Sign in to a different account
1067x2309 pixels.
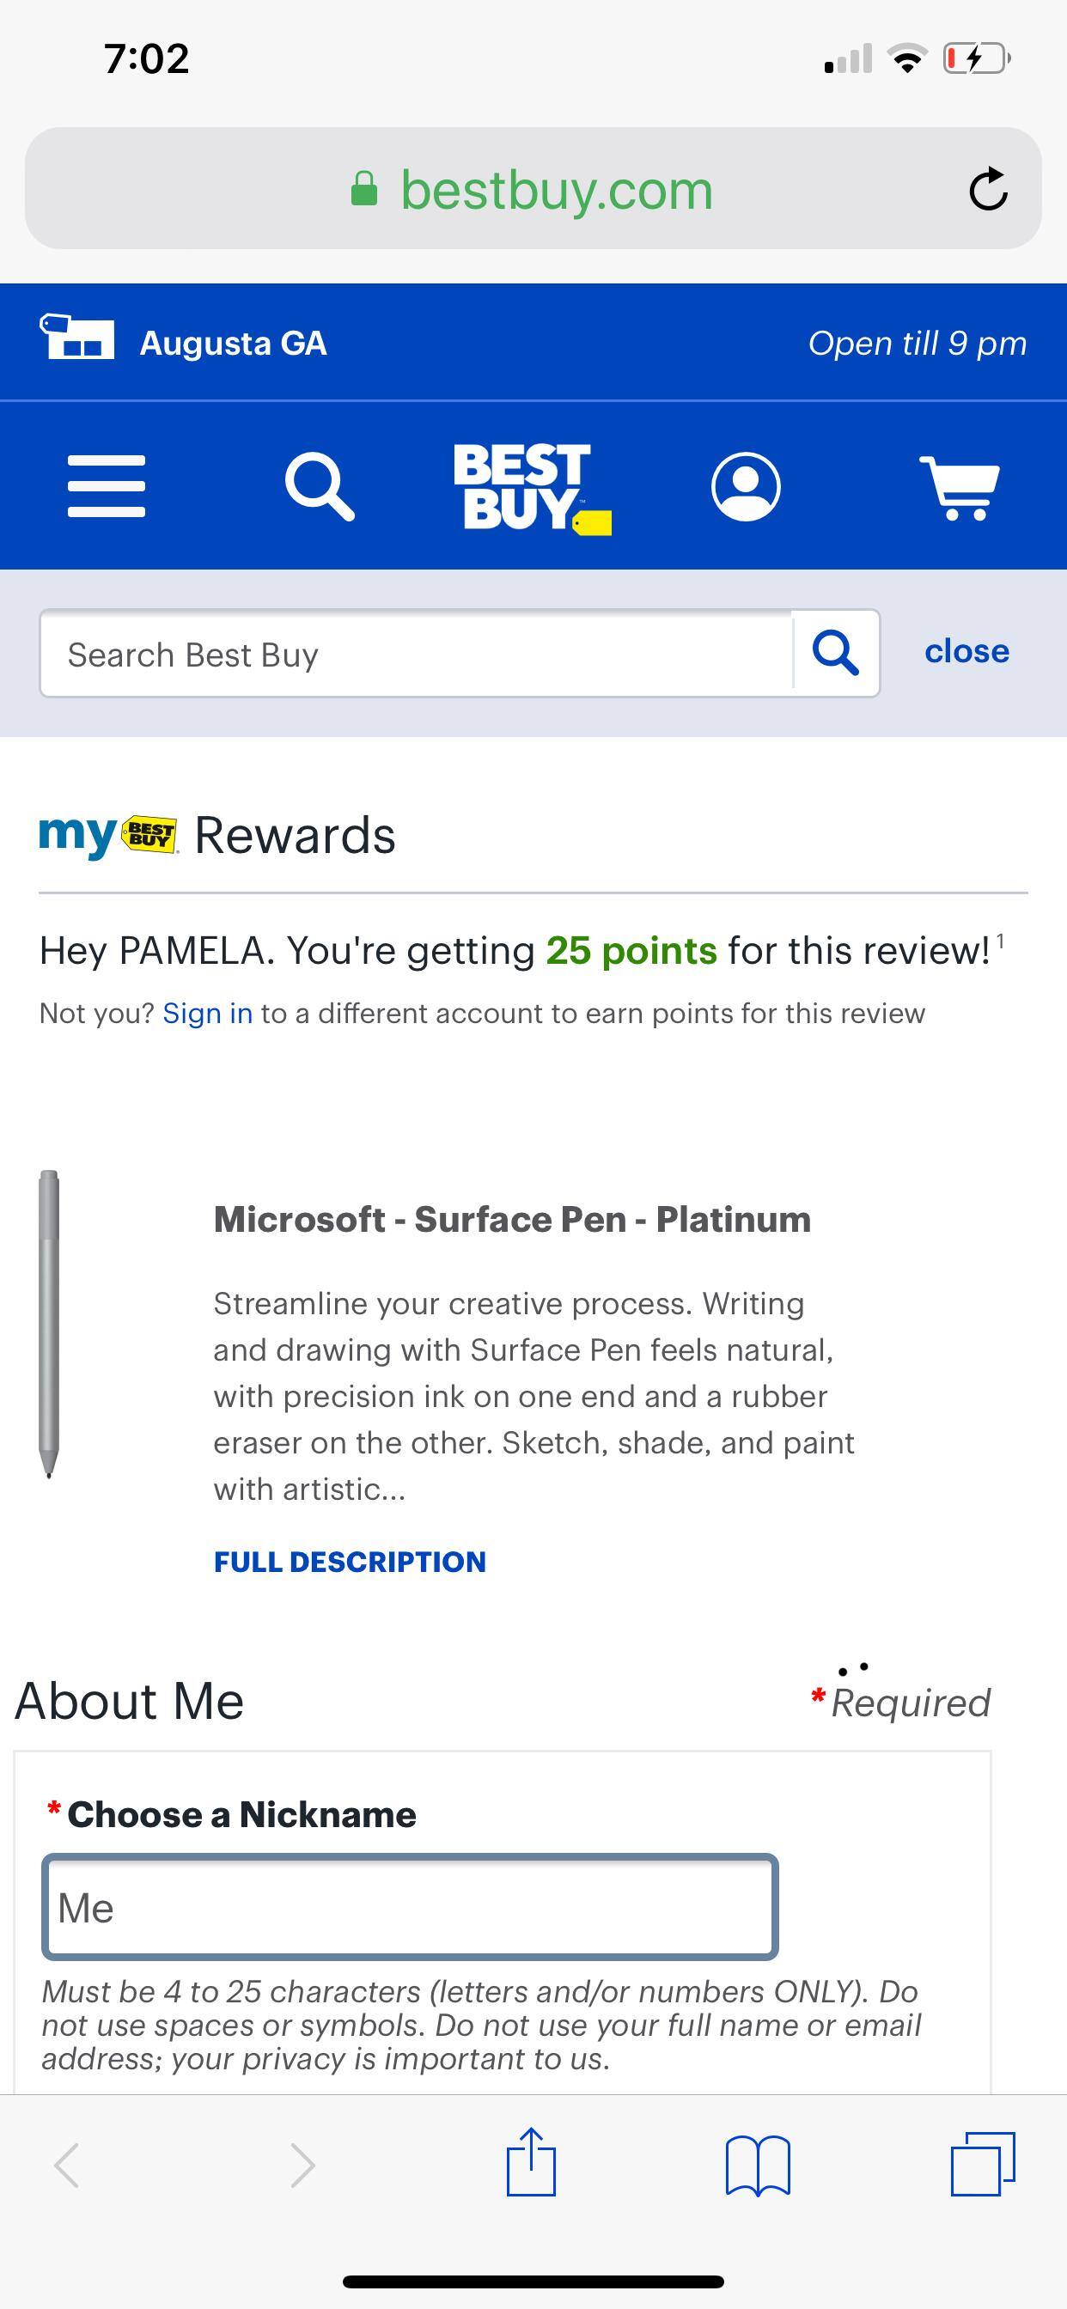tap(206, 1013)
